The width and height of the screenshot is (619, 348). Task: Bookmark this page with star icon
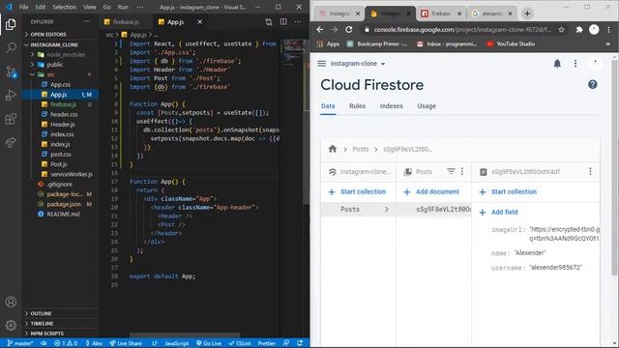561,30
